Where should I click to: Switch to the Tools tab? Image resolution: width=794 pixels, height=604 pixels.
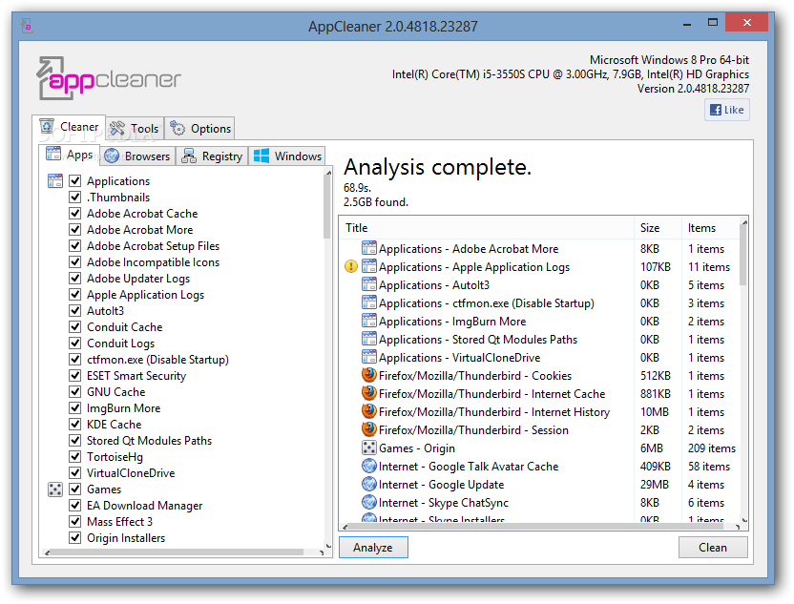click(135, 129)
